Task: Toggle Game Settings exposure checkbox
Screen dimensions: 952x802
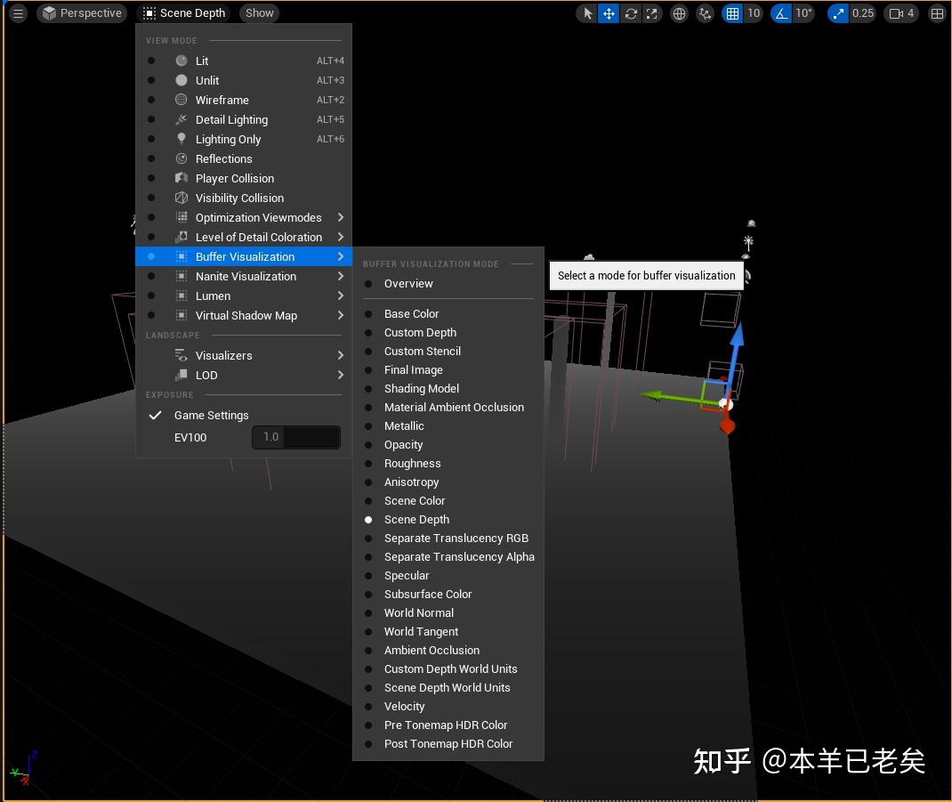Action: coord(156,415)
